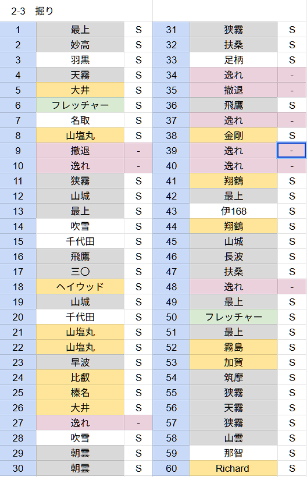Select row number 1 cell
Image resolution: width=307 pixels, height=477 pixels.
pyautogui.click(x=18, y=30)
